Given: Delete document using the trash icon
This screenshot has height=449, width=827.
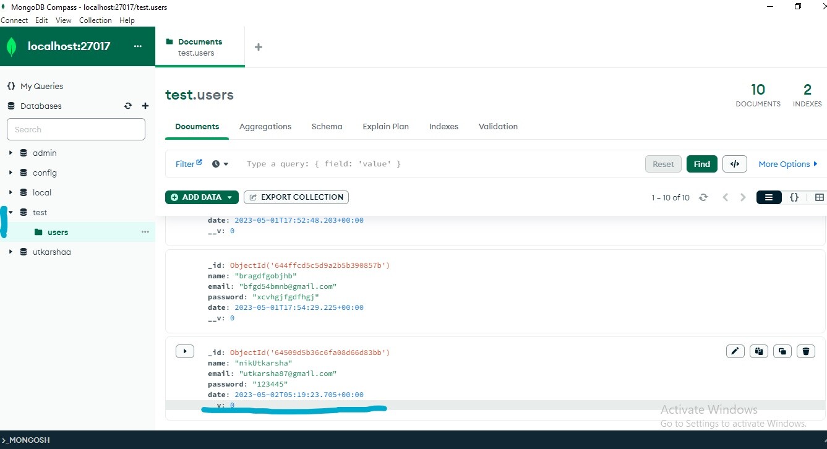Looking at the screenshot, I should [x=806, y=351].
